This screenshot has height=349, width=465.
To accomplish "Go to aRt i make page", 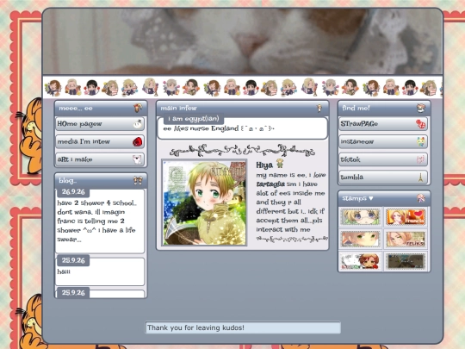I will point(100,159).
